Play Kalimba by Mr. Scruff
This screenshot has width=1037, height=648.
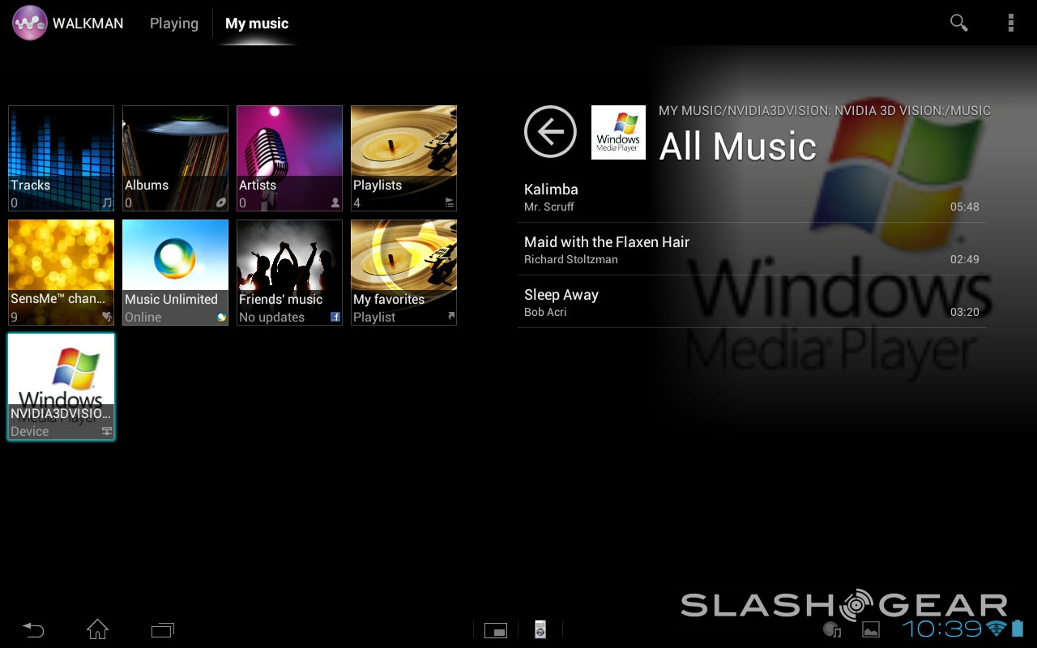[751, 197]
